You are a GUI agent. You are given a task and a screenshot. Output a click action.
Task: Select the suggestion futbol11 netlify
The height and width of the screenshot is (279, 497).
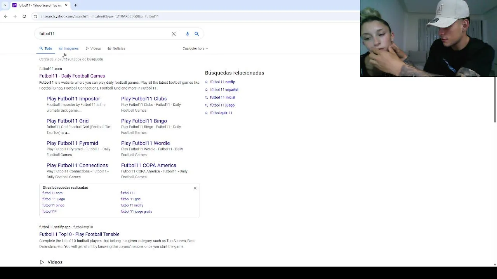click(x=132, y=205)
